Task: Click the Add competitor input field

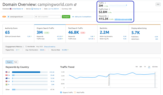Action: (x=47, y=17)
